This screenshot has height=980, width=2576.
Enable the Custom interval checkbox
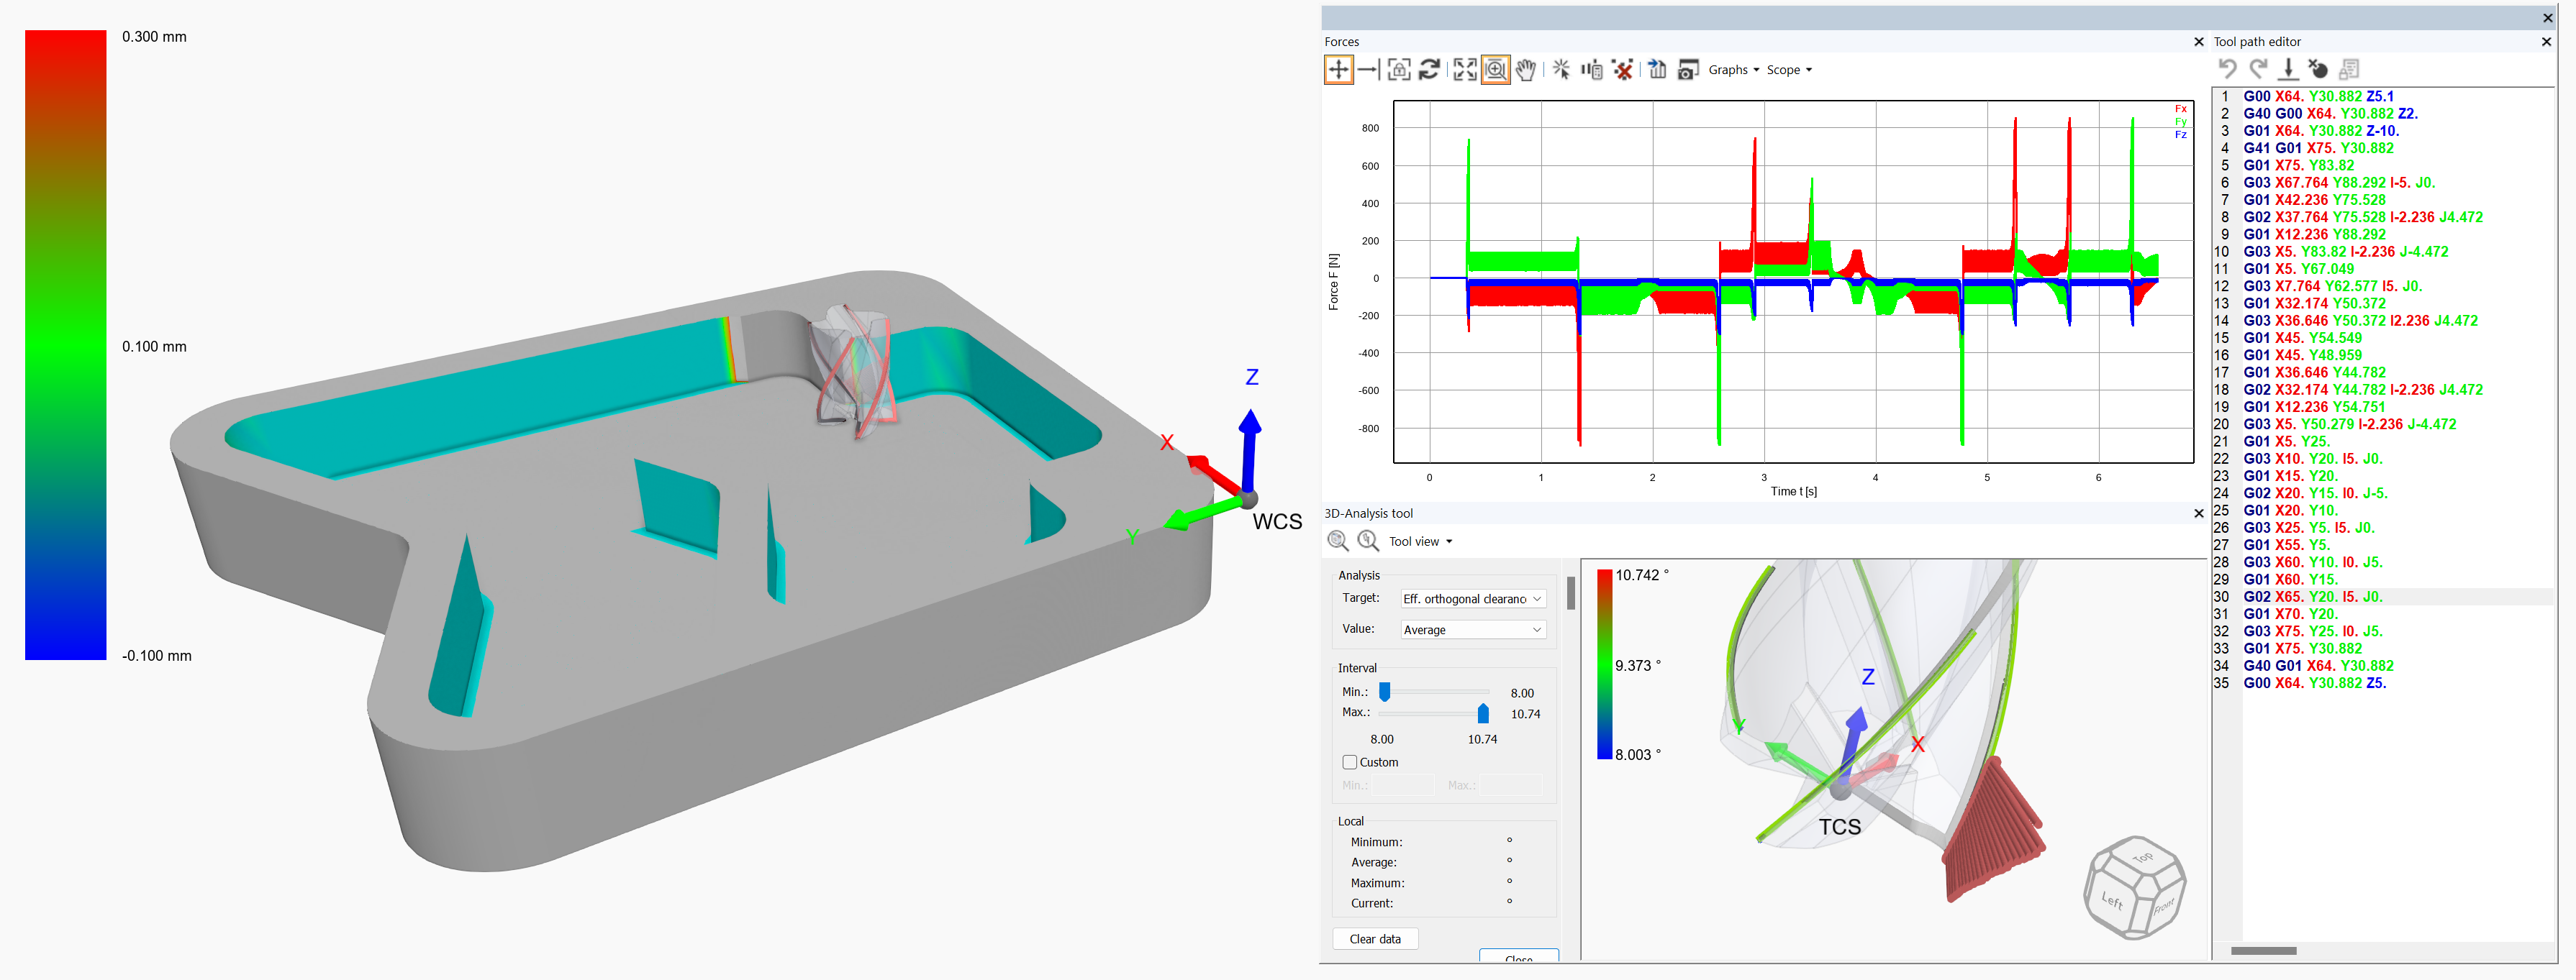coord(1350,762)
